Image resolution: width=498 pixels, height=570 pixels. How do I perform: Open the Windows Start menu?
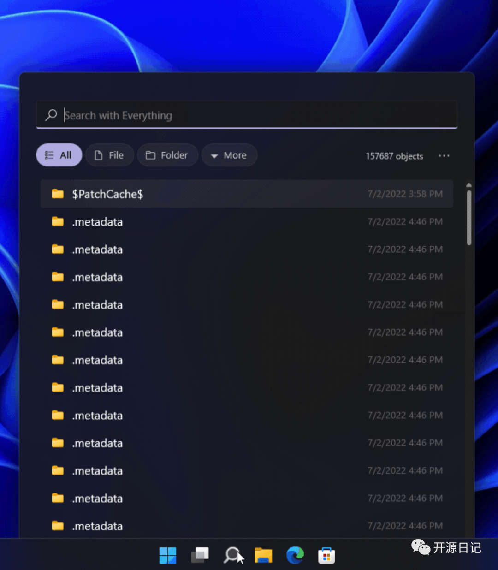click(168, 555)
